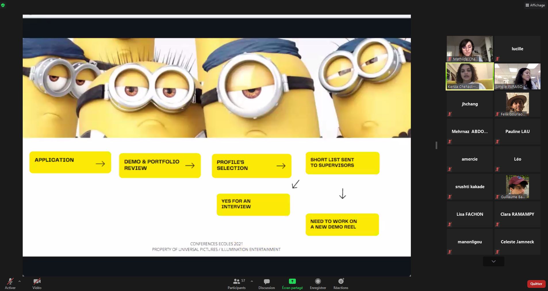
Task: Click muted mic icon on Mehrnaz ABDO tile
Action: click(450, 142)
